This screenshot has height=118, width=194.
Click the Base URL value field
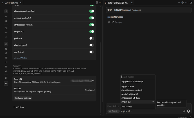tap(82, 81)
